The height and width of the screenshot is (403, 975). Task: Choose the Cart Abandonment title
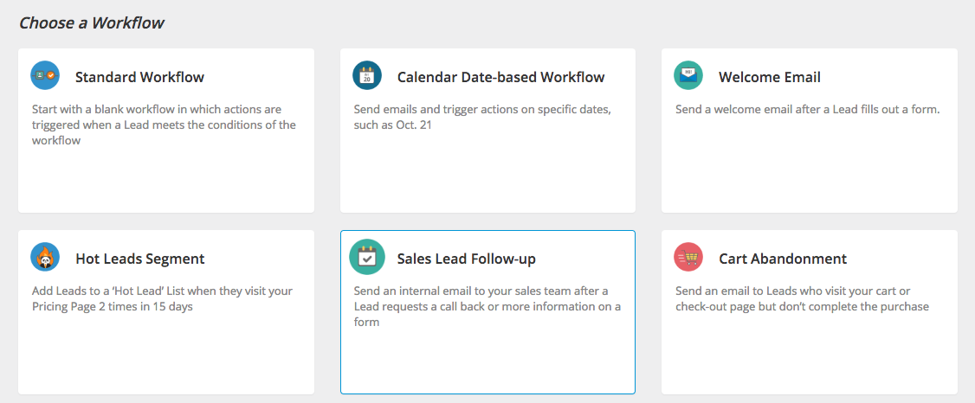coord(782,259)
